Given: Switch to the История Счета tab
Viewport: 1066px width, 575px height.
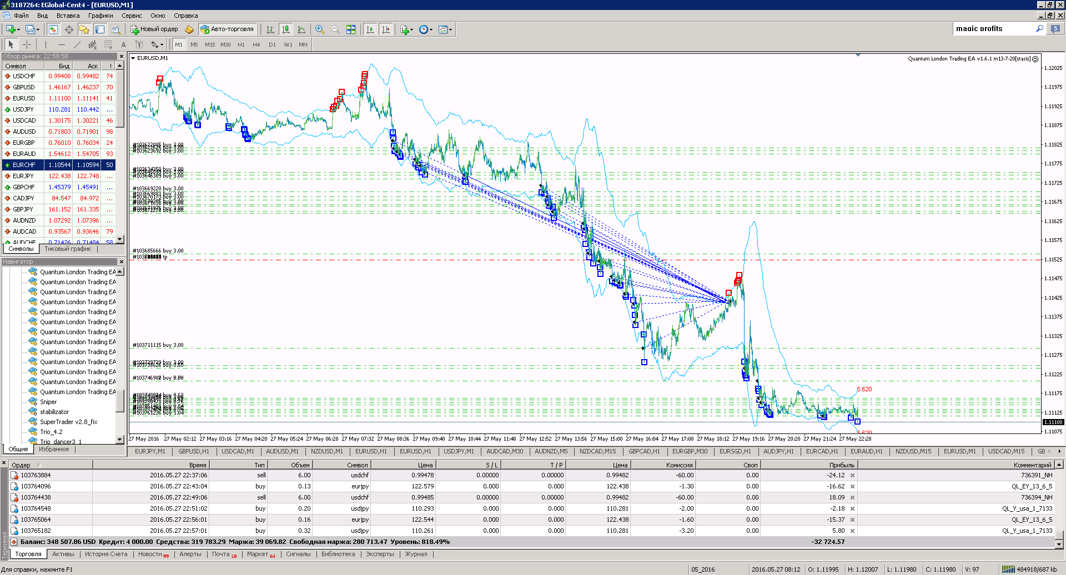Looking at the screenshot, I should pos(106,554).
